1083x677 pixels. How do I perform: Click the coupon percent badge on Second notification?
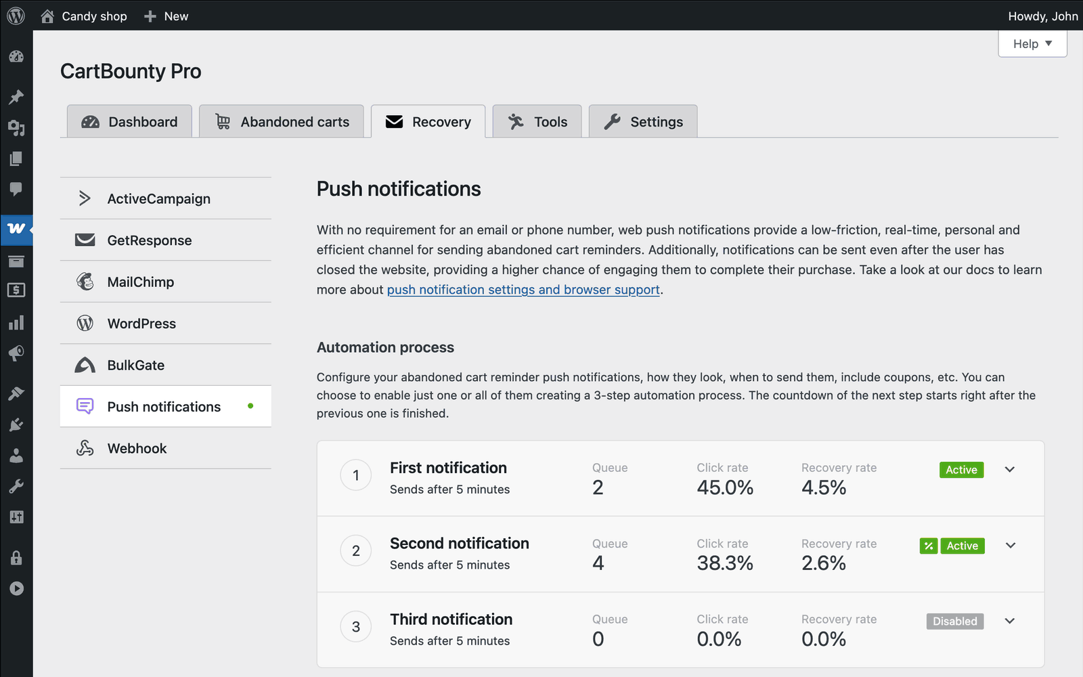[x=929, y=546]
